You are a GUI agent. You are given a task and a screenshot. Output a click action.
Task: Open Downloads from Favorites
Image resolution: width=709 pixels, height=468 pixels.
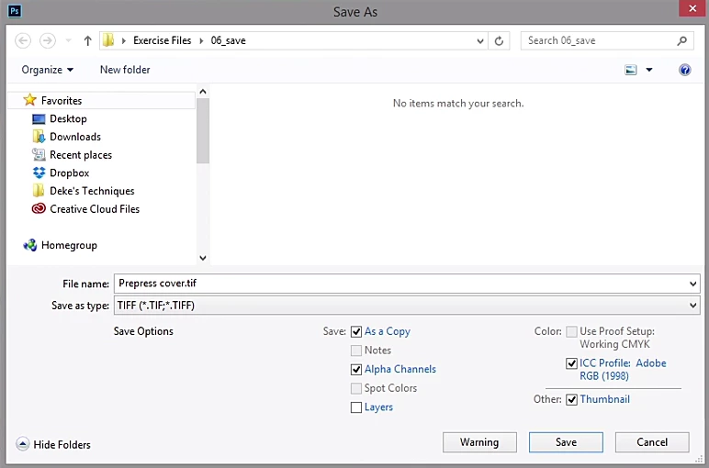tap(75, 137)
